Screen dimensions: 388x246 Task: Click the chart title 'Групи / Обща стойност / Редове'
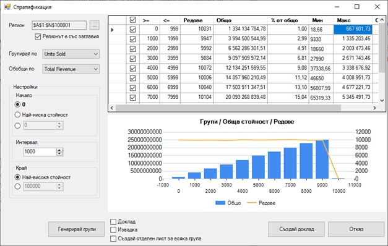coord(247,122)
